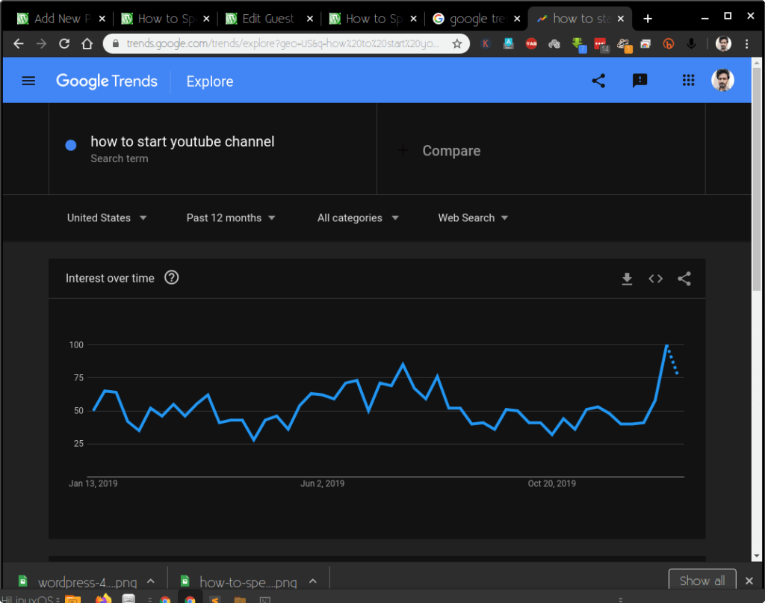Click the page vertical scrollbar thumb
Viewport: 765px width, 603px height.
tap(756, 179)
